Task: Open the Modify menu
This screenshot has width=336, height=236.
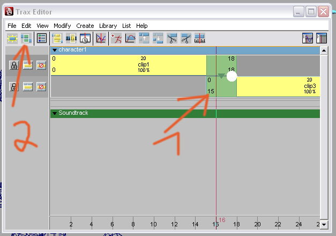Action: tap(62, 25)
